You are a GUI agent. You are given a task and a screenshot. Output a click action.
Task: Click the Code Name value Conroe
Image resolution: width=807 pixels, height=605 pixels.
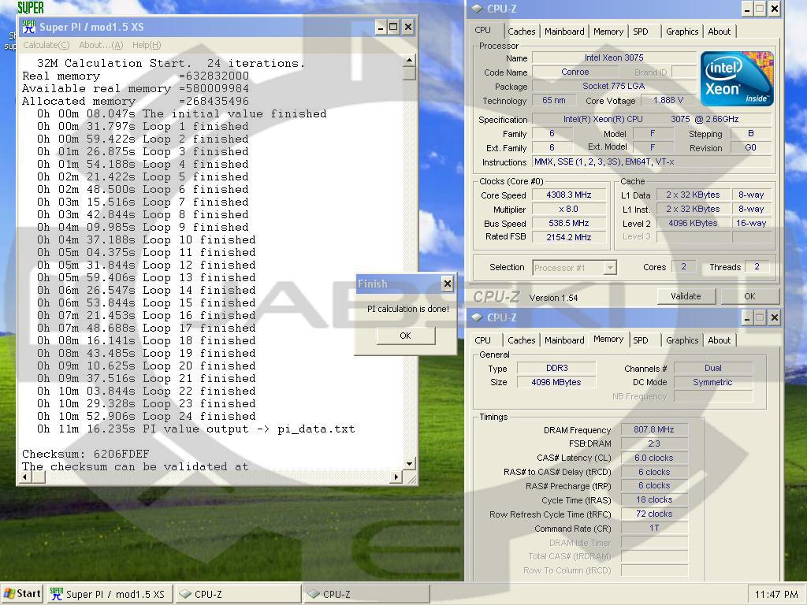click(x=575, y=72)
